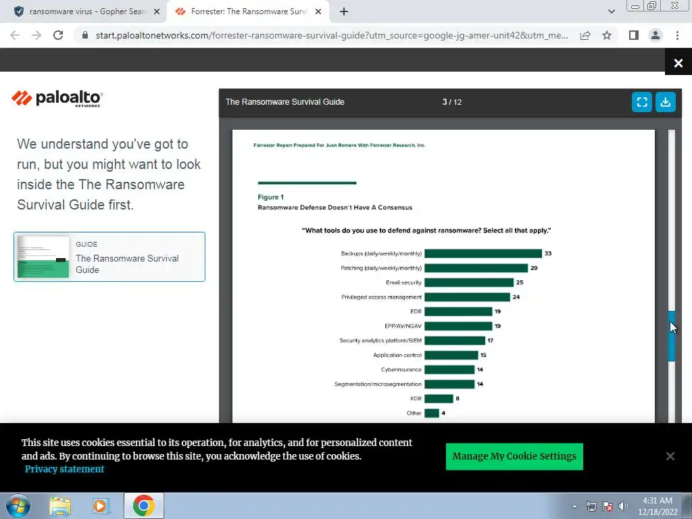Open the Chrome profile avatar
The image size is (692, 519).
(x=656, y=35)
